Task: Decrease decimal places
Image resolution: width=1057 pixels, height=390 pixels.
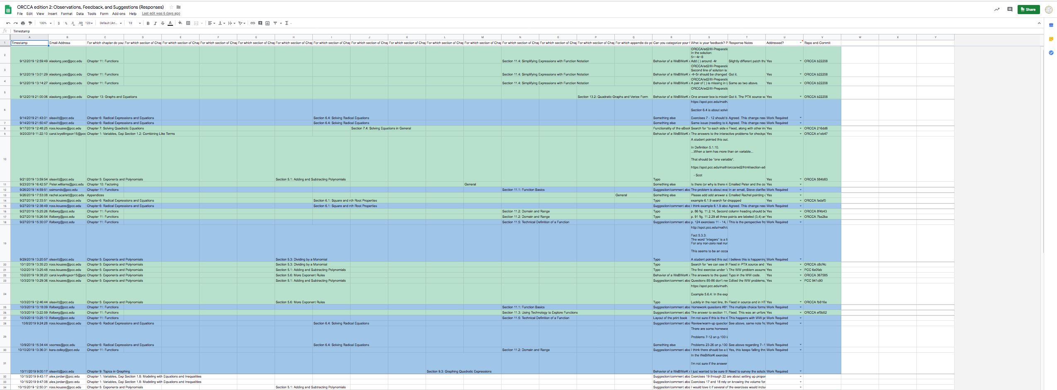Action: pyautogui.click(x=73, y=23)
